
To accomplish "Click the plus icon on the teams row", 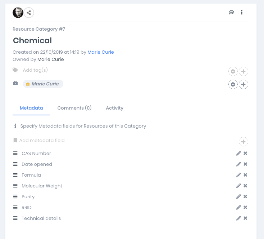I will tap(243, 84).
